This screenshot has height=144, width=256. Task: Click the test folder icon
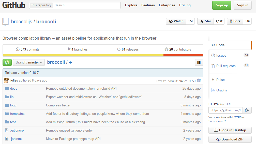point(7,122)
